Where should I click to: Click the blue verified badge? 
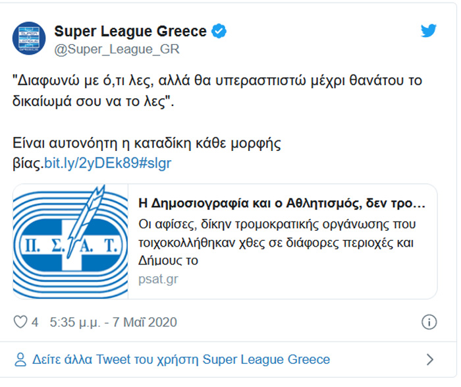tap(219, 30)
